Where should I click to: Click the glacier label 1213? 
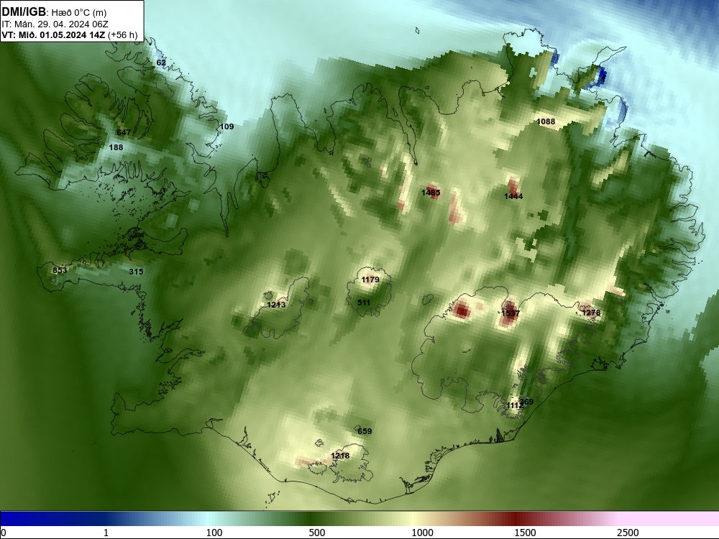pyautogui.click(x=276, y=305)
